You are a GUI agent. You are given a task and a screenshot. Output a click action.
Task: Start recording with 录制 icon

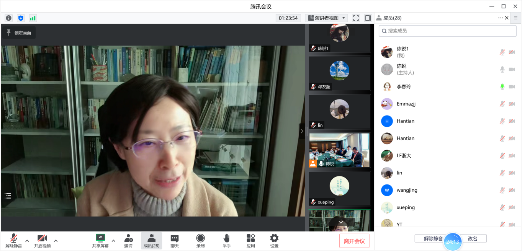tap(200, 241)
